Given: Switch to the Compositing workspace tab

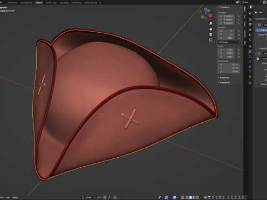Looking at the screenshot, I should tap(26, 3).
